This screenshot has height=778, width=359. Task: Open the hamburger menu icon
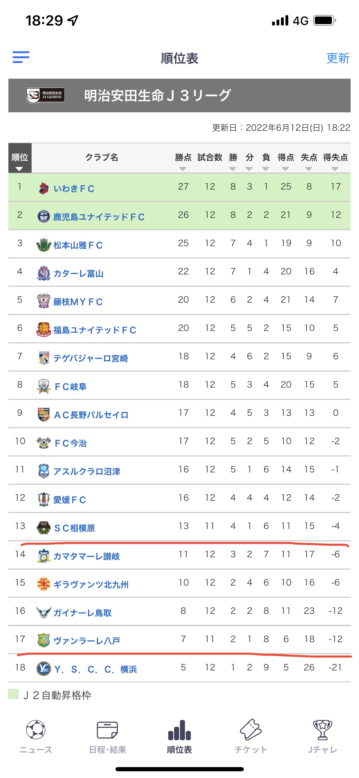click(21, 57)
